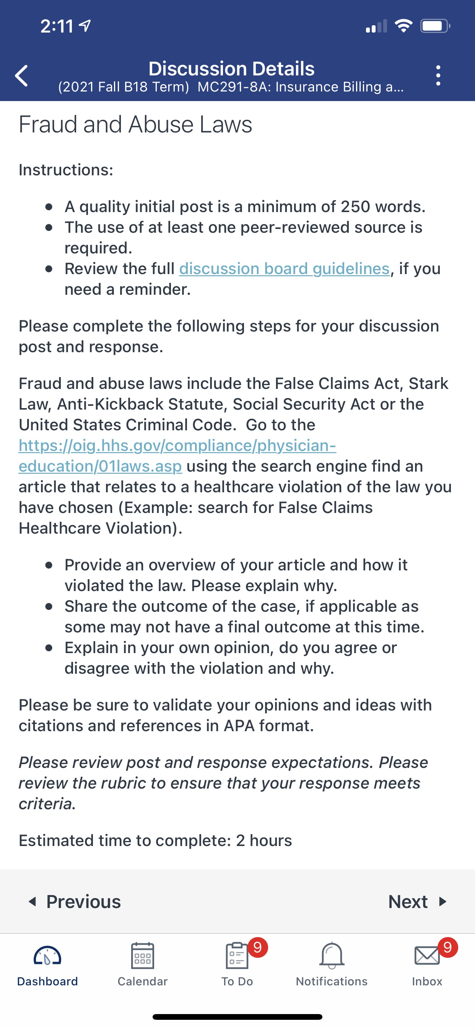The height and width of the screenshot is (1029, 475).
Task: Open the Calendar icon
Action: click(143, 955)
